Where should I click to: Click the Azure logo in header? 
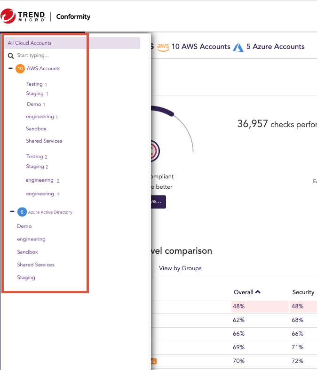(238, 48)
